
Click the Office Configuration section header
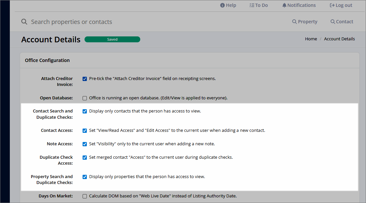[47, 60]
